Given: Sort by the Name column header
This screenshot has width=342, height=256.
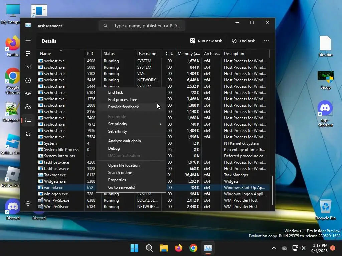Looking at the screenshot, I should coord(61,54).
